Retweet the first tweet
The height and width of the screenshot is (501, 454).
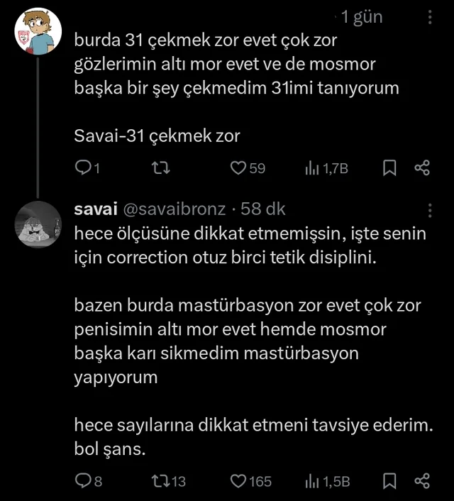pyautogui.click(x=163, y=168)
